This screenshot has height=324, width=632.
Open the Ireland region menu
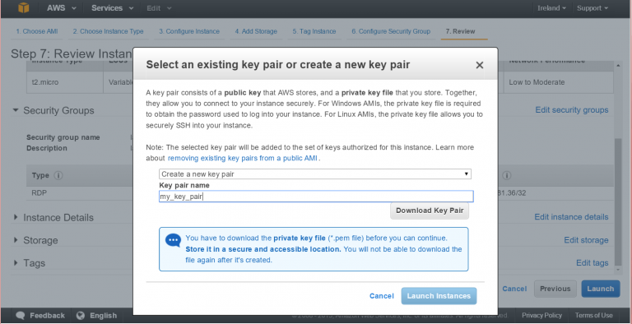551,8
